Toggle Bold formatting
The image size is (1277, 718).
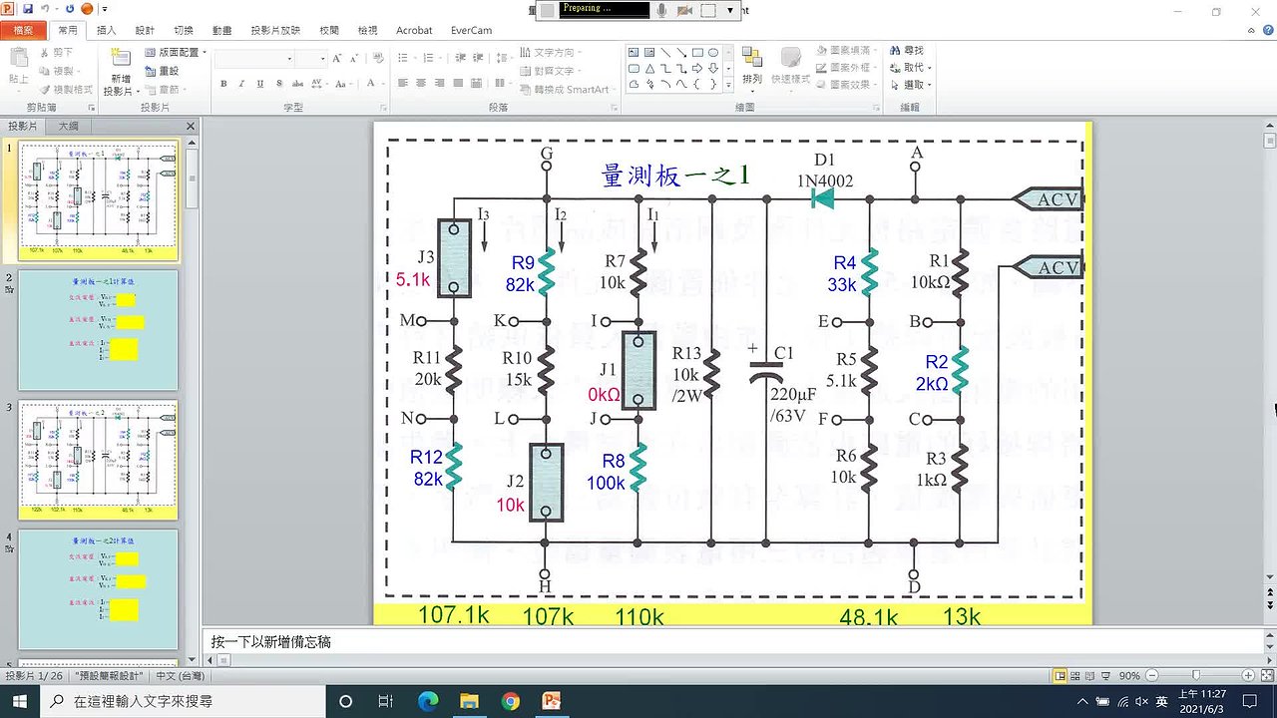tap(223, 84)
